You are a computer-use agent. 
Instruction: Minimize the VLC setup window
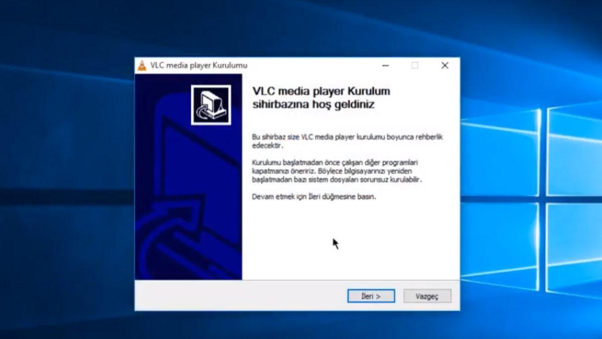click(385, 65)
